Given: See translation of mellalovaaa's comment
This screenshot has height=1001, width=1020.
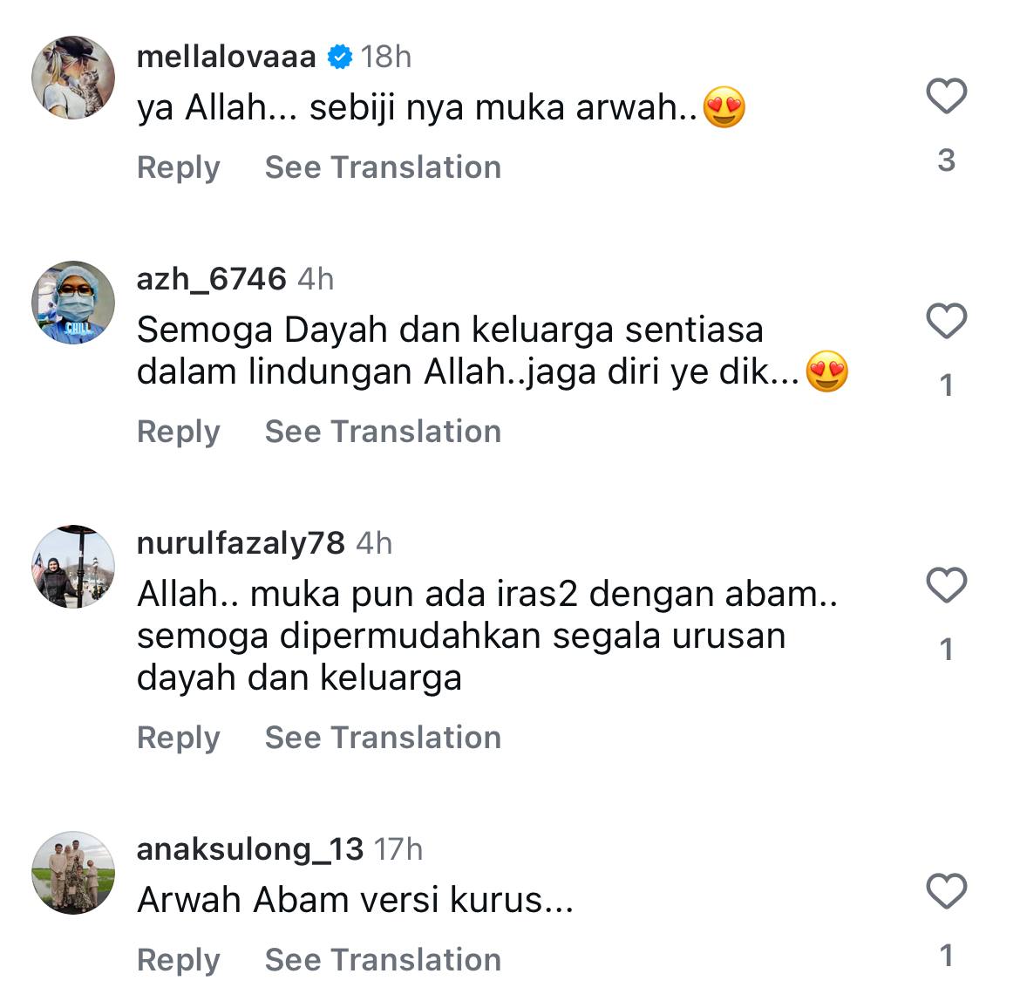Looking at the screenshot, I should coord(383,167).
